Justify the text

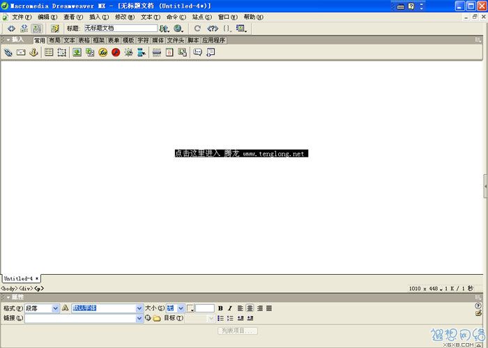269,308
